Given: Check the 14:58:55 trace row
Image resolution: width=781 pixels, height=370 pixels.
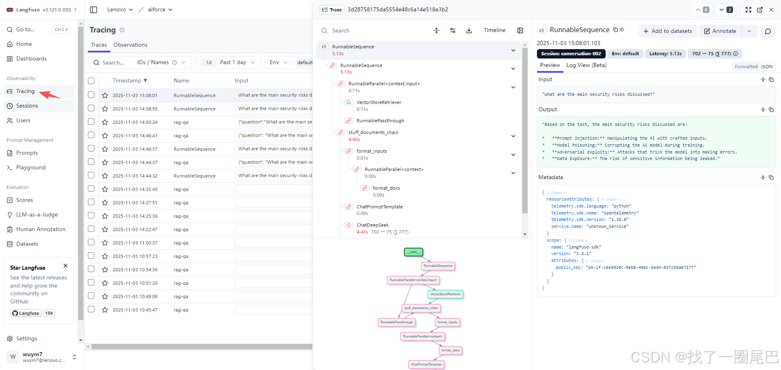Looking at the screenshot, I should 91,108.
